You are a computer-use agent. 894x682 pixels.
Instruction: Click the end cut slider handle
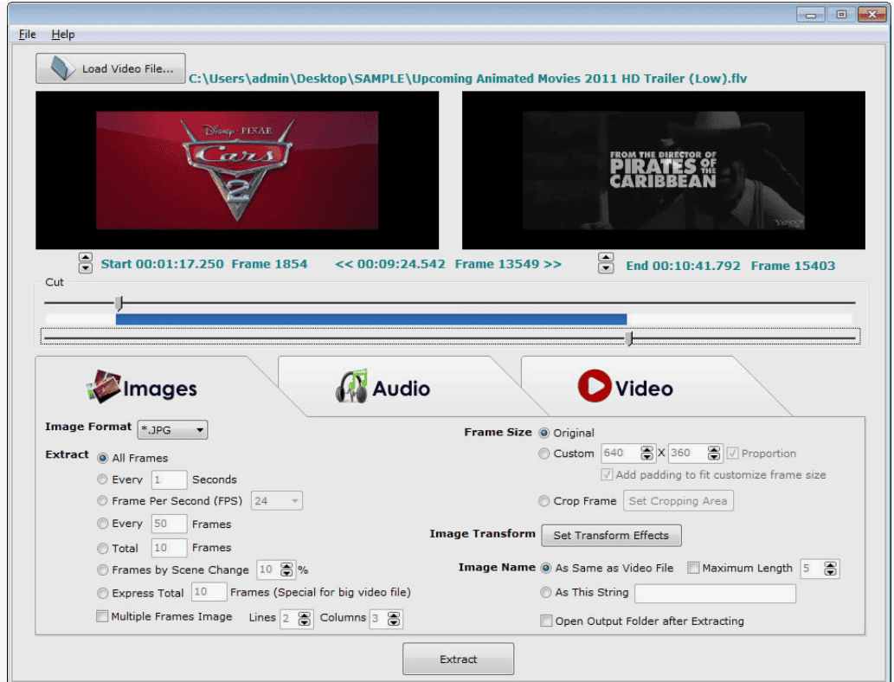point(629,338)
